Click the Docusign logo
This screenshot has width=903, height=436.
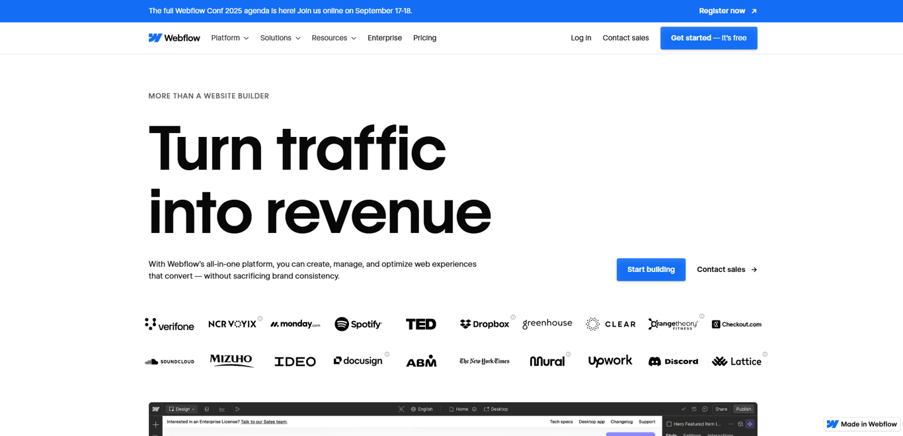pos(358,361)
